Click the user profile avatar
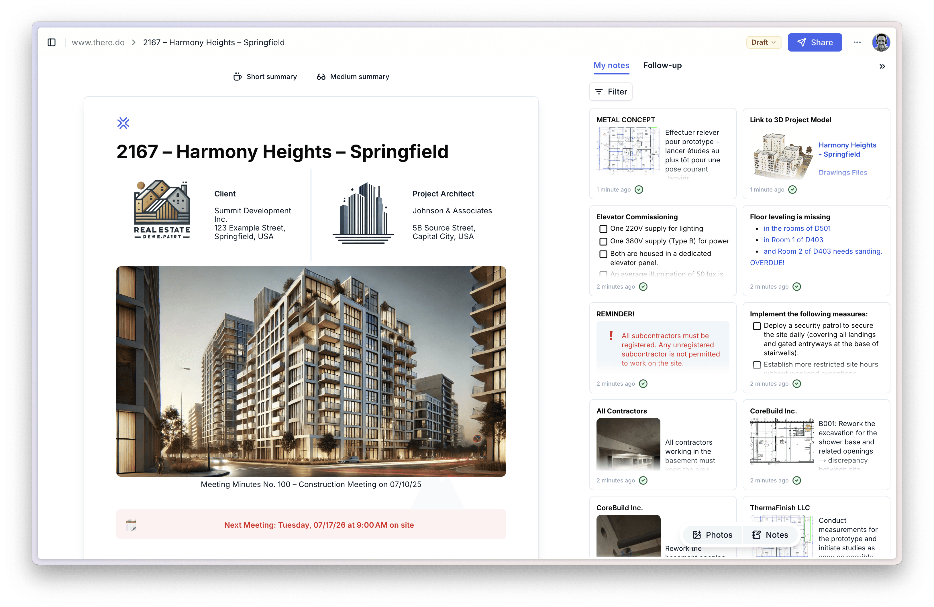The image size is (934, 607). point(881,42)
